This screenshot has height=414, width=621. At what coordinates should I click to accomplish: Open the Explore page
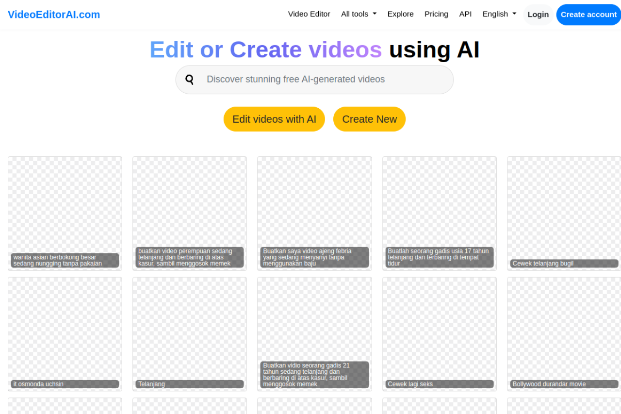pyautogui.click(x=400, y=14)
